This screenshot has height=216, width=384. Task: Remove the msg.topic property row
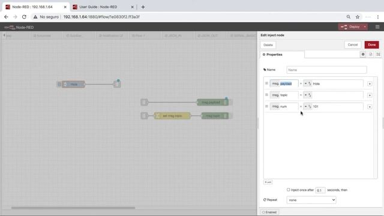(x=370, y=95)
